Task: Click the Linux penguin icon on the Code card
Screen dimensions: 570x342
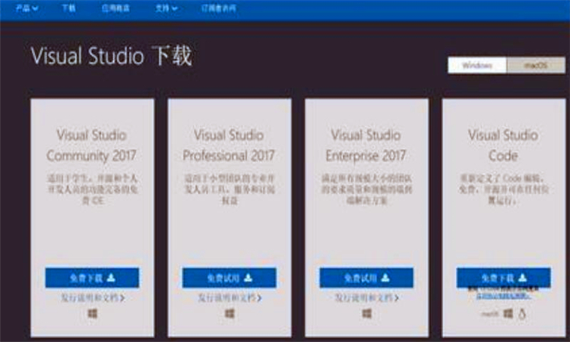Action: [522, 314]
